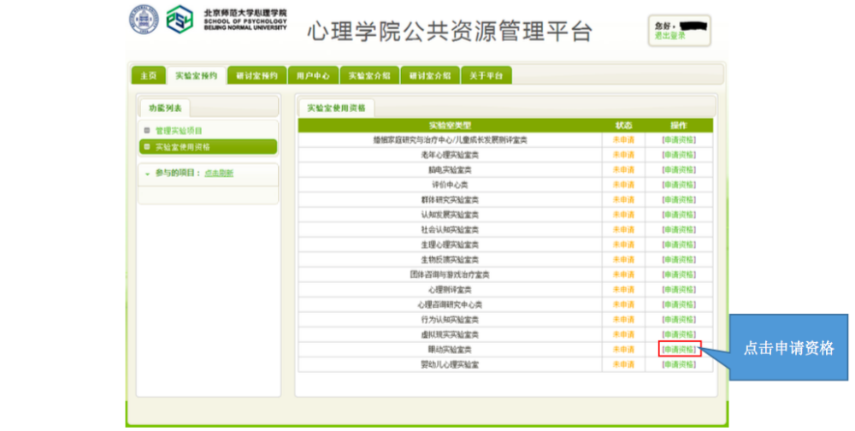Click the Beijing Normal University round seal logo
Viewport: 855px width, 431px height.
[x=144, y=20]
